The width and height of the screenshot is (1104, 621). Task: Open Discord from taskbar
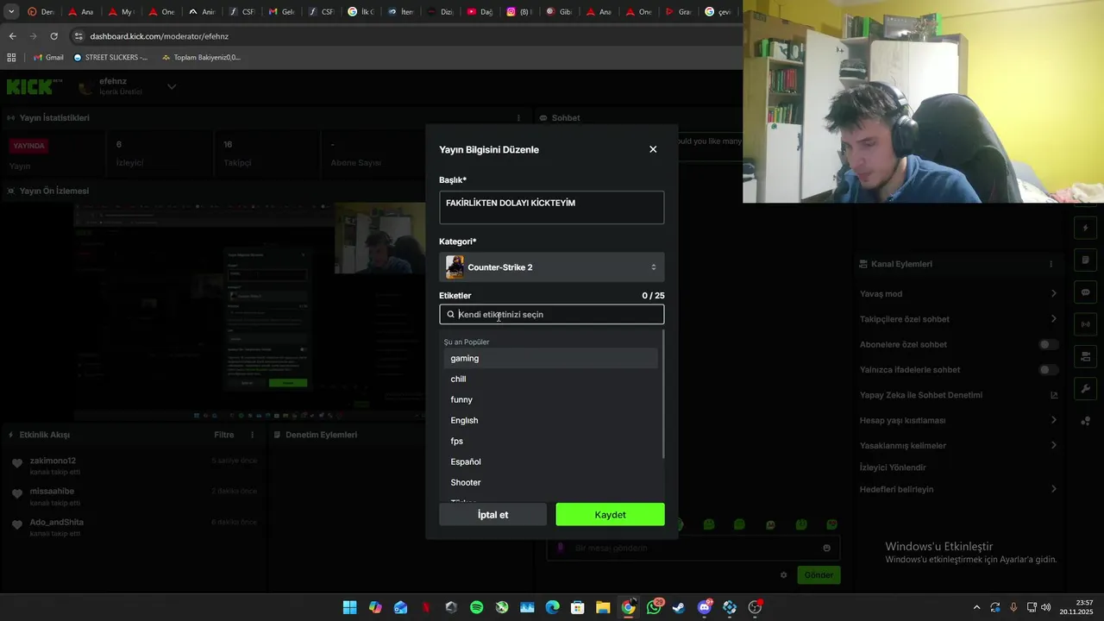click(705, 607)
